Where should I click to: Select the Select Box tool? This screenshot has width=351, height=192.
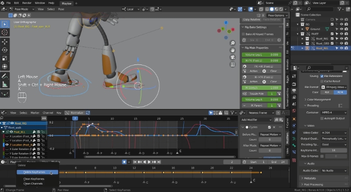pyautogui.click(x=5, y=24)
